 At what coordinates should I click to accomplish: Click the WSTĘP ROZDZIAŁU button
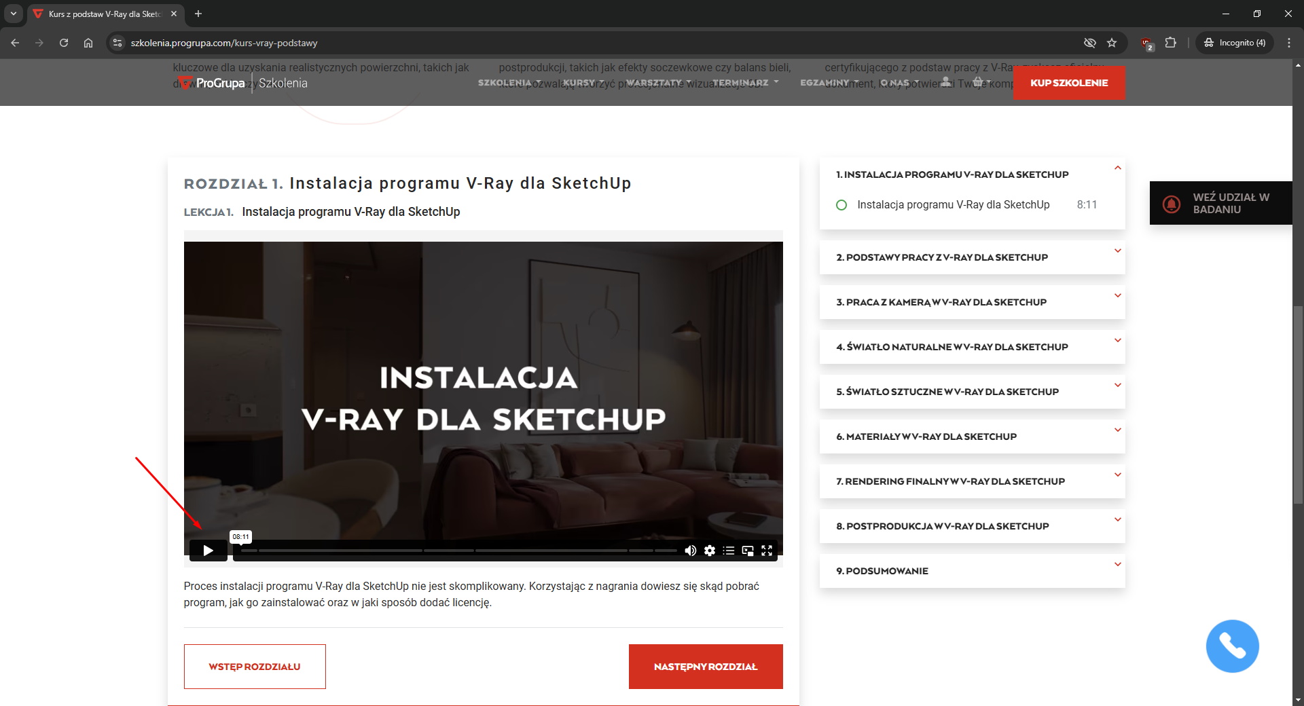point(255,667)
